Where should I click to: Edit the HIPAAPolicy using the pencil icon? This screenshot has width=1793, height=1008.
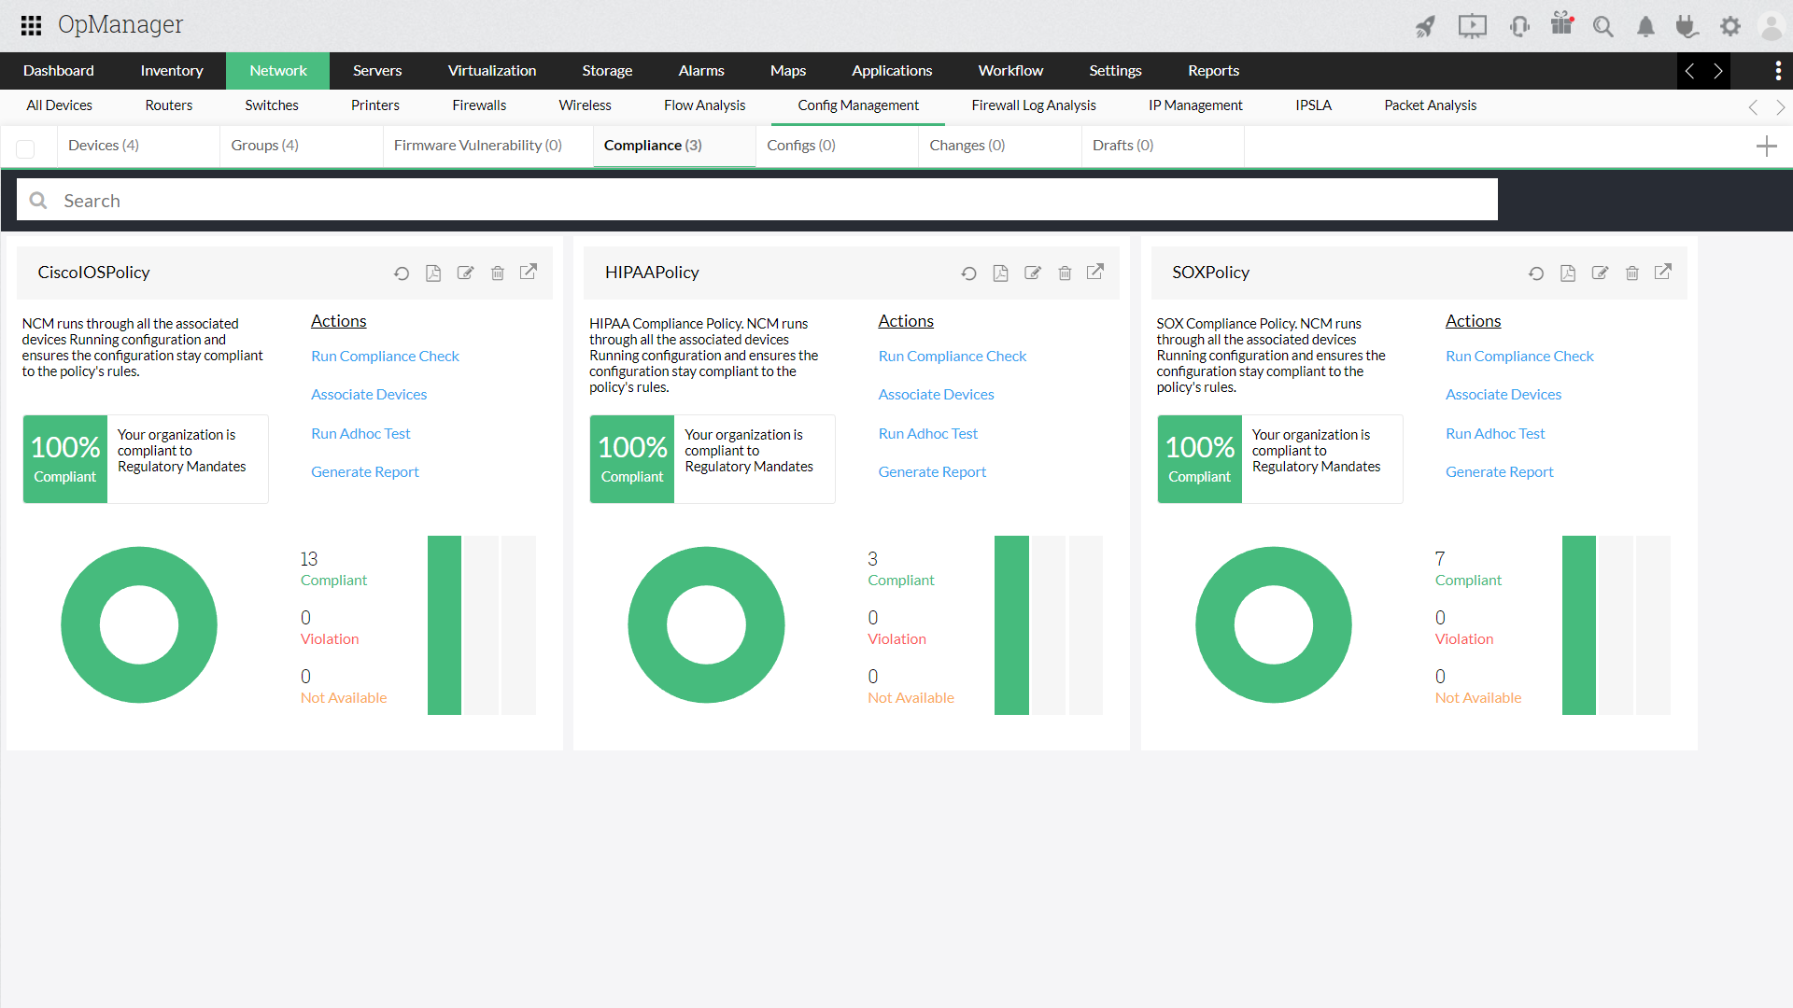pos(1033,273)
